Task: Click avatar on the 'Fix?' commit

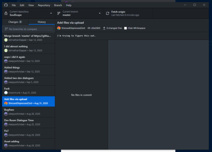Action: 6,135
